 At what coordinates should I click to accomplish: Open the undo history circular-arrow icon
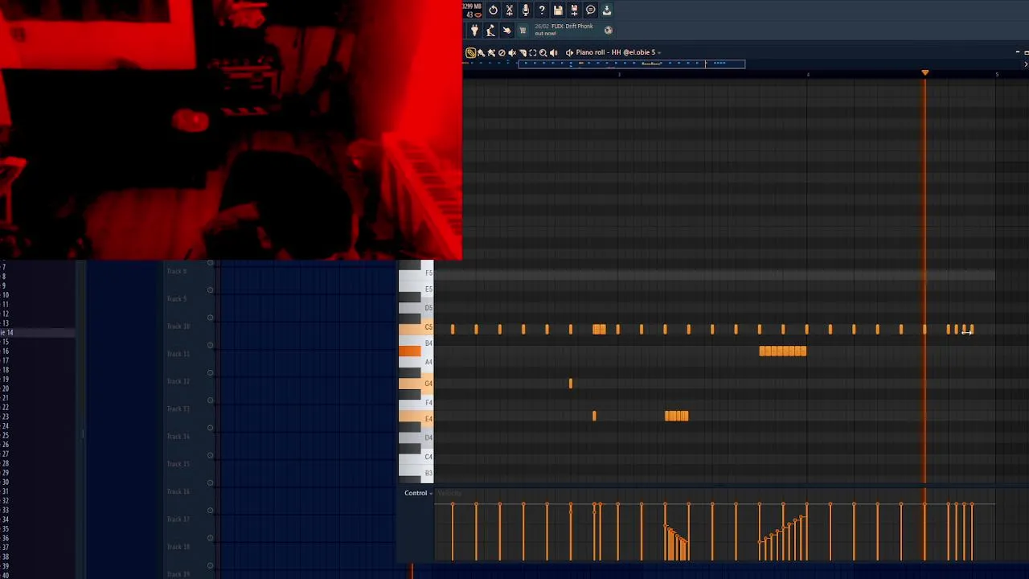point(493,10)
